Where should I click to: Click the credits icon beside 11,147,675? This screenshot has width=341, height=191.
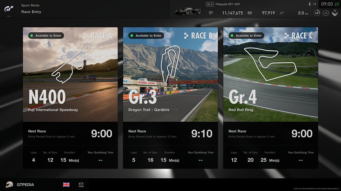(211, 13)
